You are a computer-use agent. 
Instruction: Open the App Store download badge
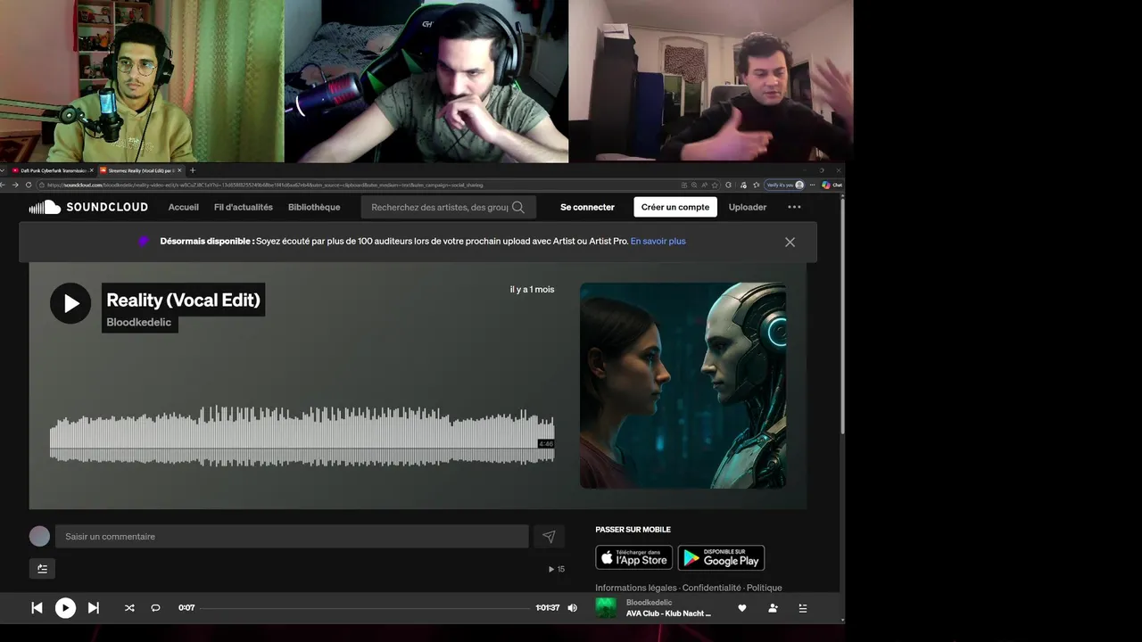[x=634, y=557]
